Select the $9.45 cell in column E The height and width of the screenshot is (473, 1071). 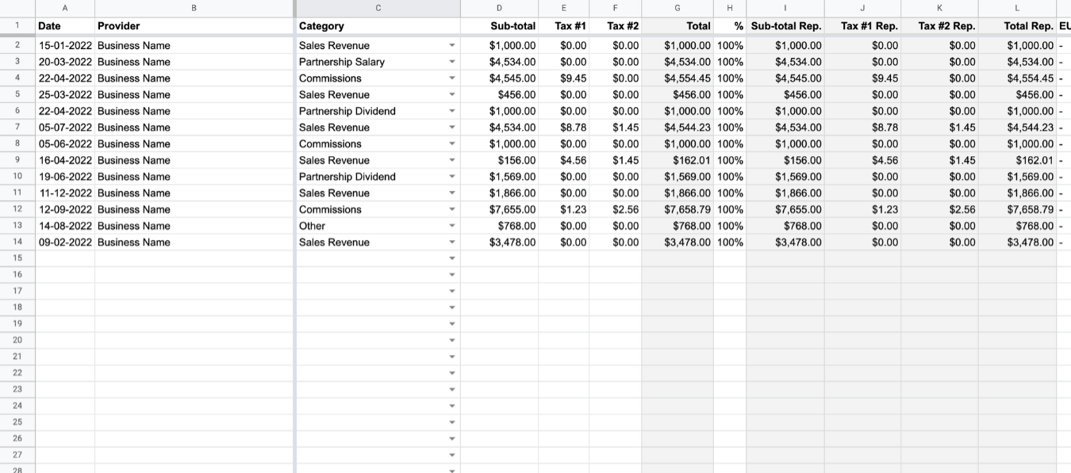pos(573,78)
